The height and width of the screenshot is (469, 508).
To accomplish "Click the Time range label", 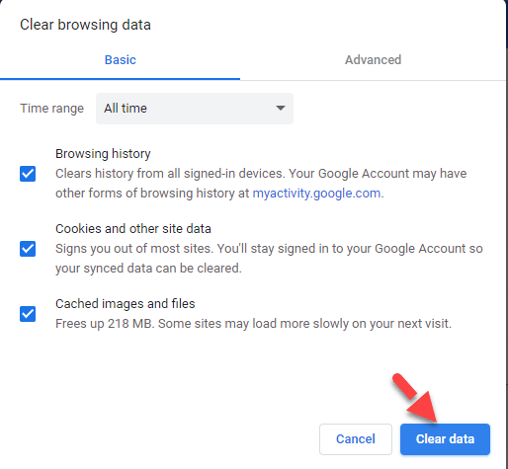I will (51, 109).
